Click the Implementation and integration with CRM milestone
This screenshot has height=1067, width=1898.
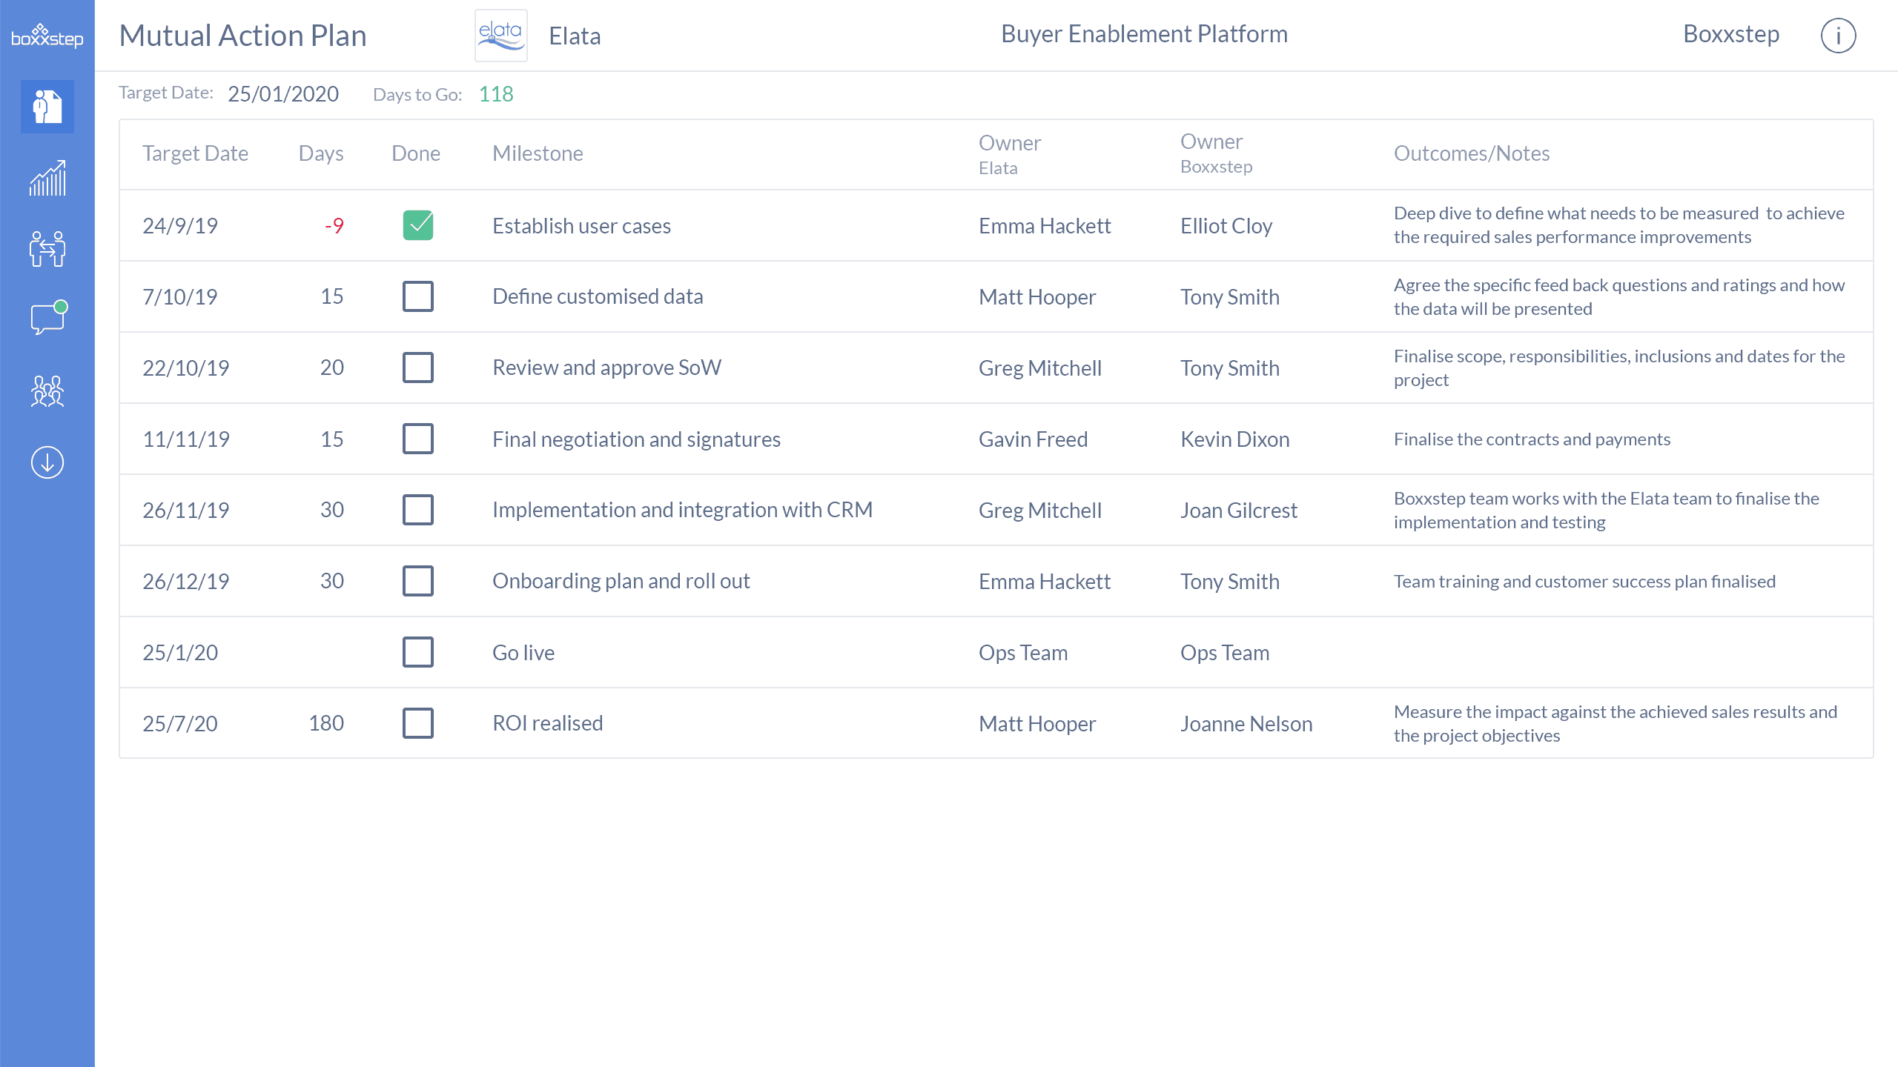pos(682,510)
